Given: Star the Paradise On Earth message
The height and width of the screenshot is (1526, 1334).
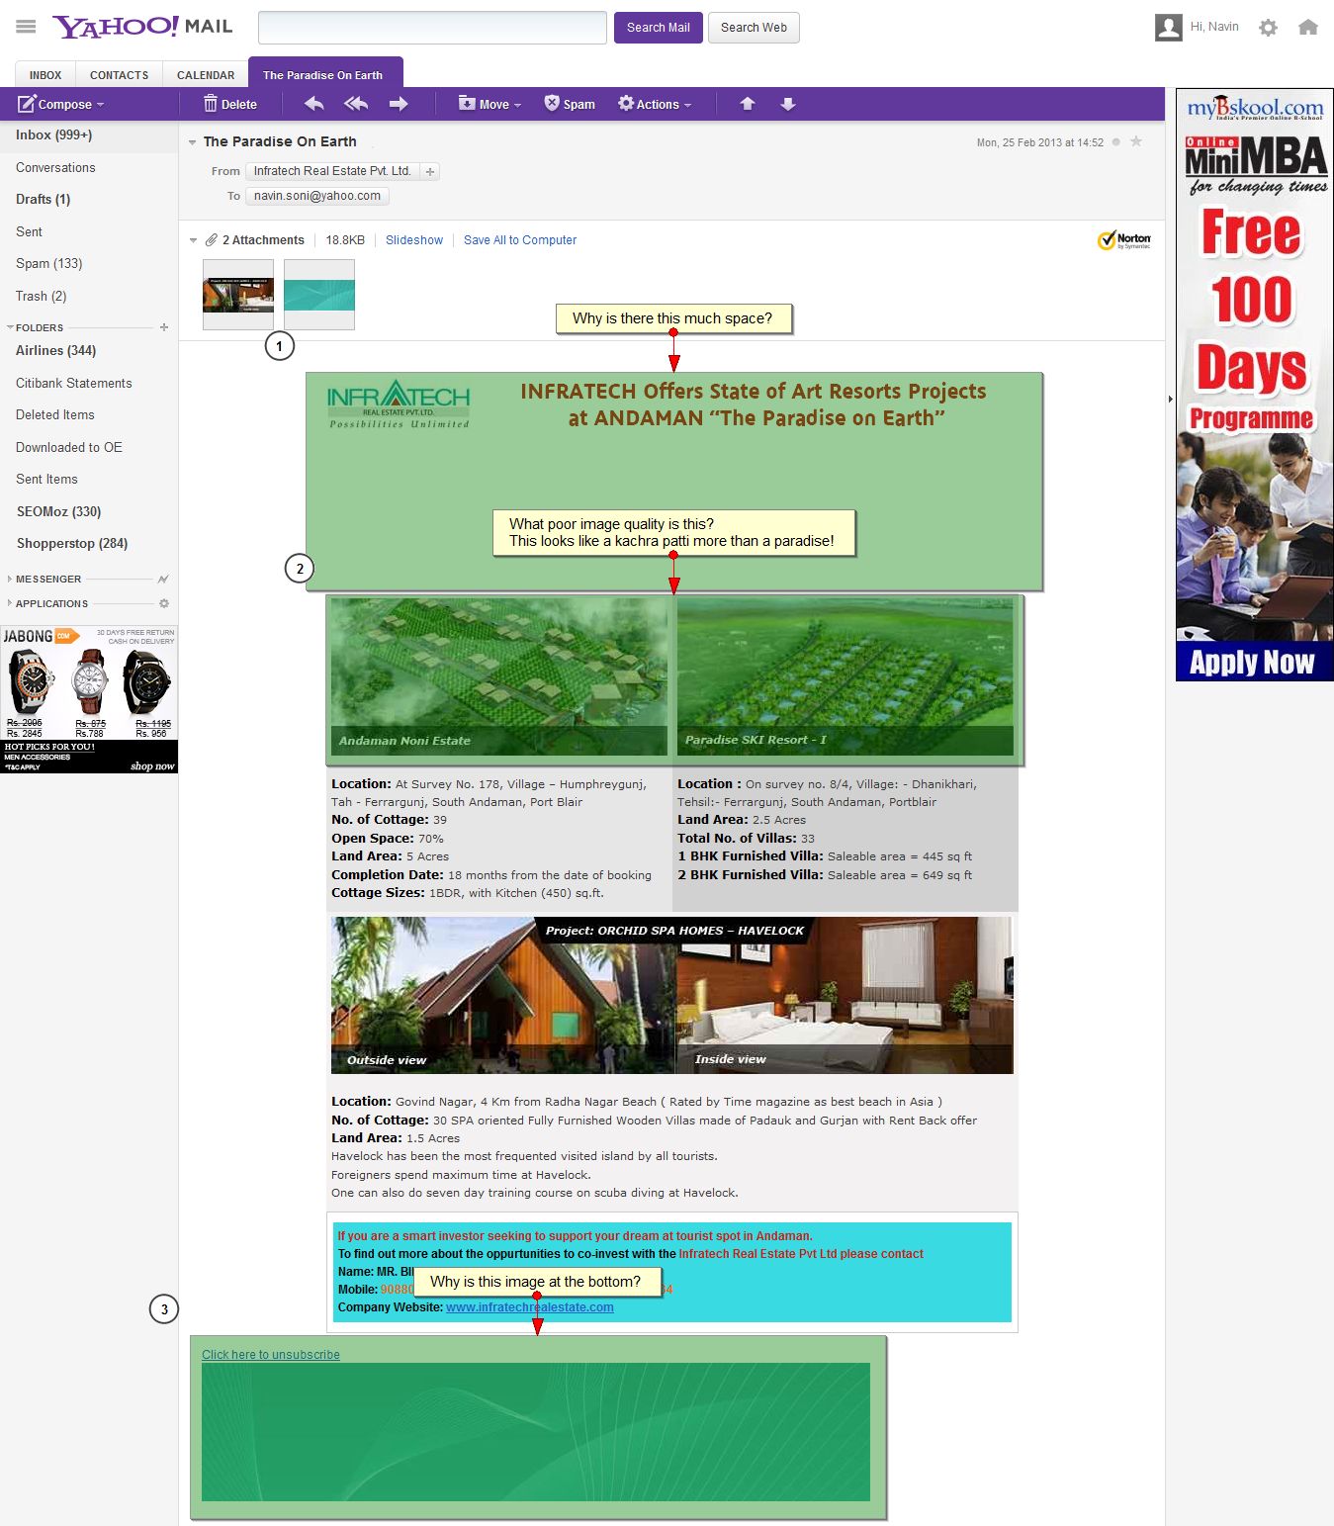Looking at the screenshot, I should point(1136,141).
